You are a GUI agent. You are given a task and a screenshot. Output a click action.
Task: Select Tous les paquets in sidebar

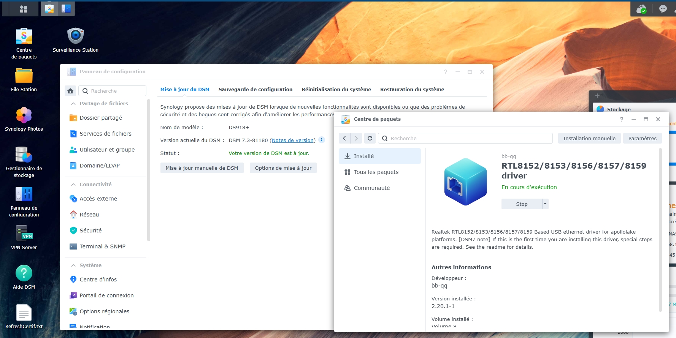(376, 172)
